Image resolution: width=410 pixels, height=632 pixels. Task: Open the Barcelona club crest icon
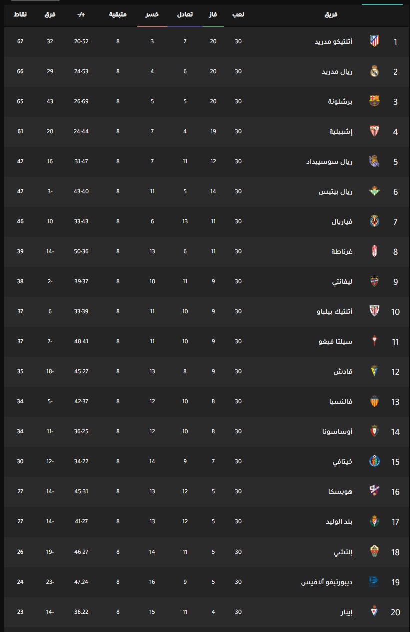tap(374, 101)
